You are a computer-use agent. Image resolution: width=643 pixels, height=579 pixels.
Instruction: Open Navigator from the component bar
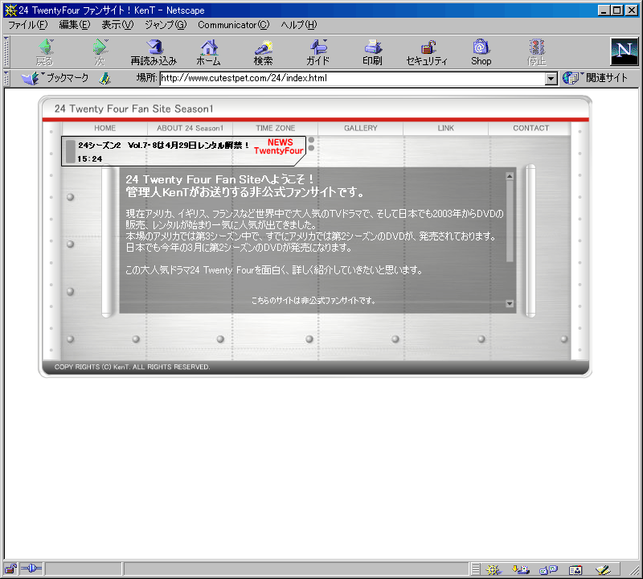[x=494, y=569]
